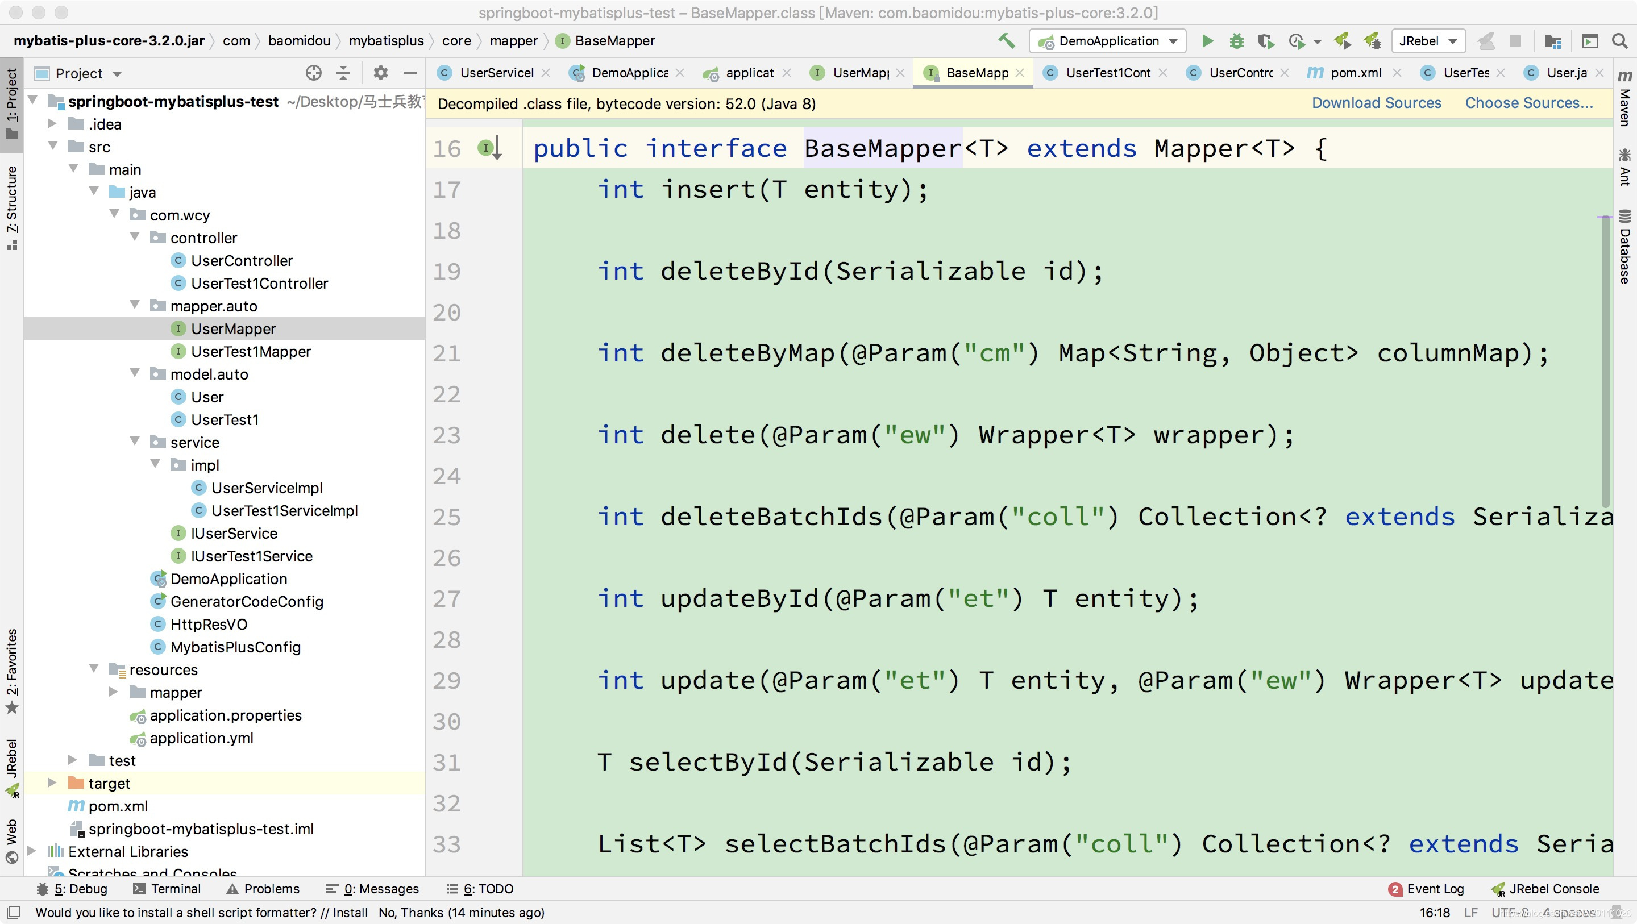Click Download Sources link for decompiled file
Viewport: 1637px width, 924px height.
coord(1376,102)
